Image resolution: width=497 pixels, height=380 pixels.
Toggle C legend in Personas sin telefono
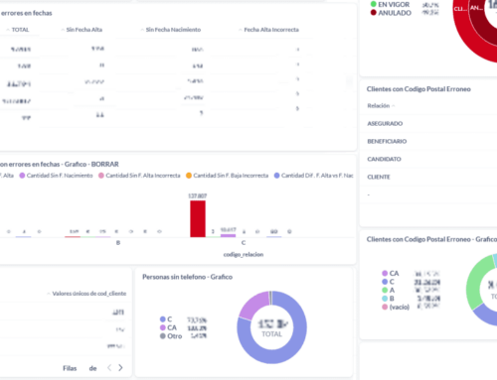[x=166, y=319]
